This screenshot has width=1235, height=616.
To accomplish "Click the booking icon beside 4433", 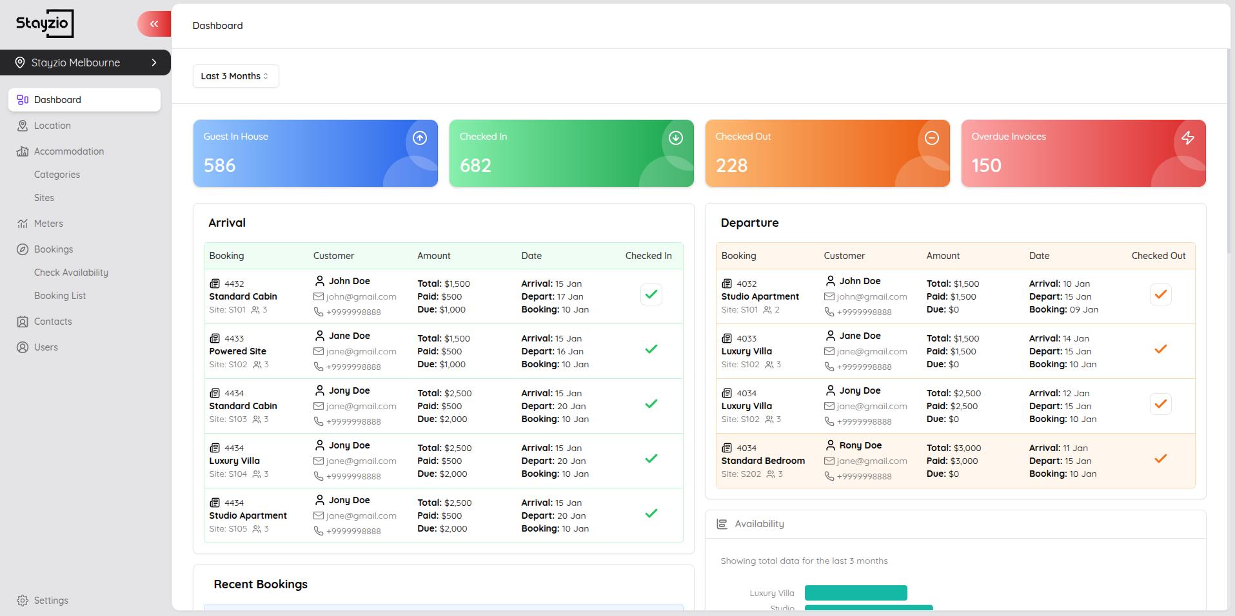I will (x=215, y=338).
